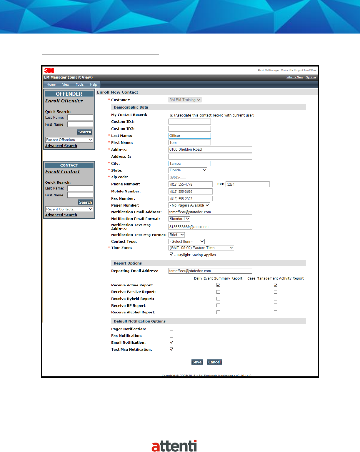Open the State dropdown showing Florida

coord(188,170)
